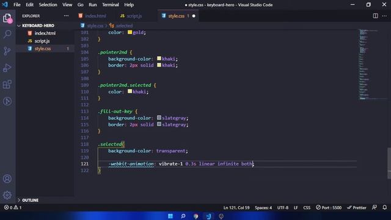Open the Go menu

[80, 5]
